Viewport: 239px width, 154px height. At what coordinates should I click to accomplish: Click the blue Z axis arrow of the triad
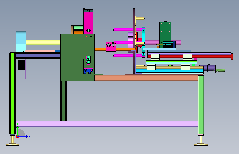[23, 136]
